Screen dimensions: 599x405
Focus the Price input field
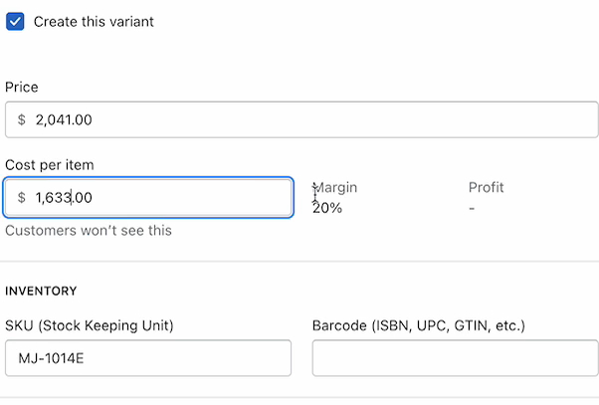tap(301, 119)
